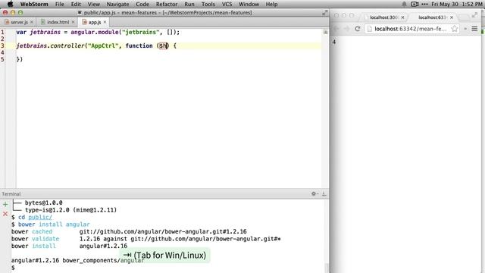This screenshot has height=273, width=485.
Task: Add a new terminal session with the plus icon
Action: [x=5, y=204]
